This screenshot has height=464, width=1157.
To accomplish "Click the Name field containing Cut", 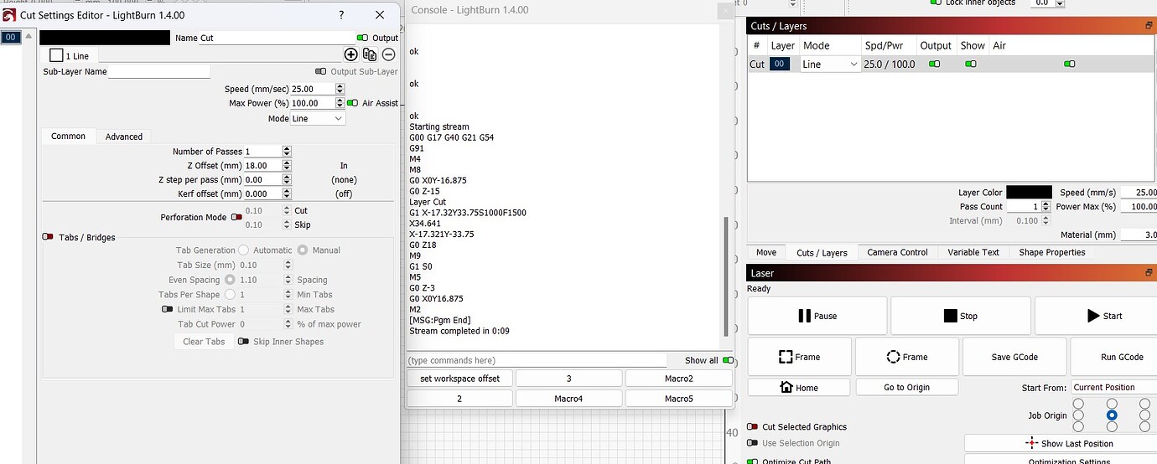I will pyautogui.click(x=277, y=38).
